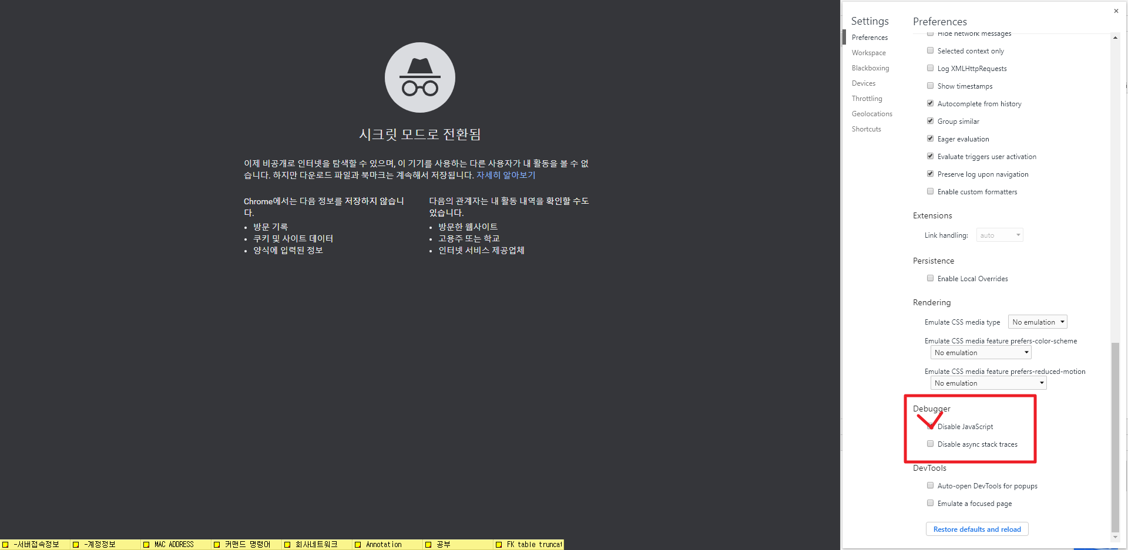Click scrollbar down arrow in Preferences
Image resolution: width=1128 pixels, height=550 pixels.
pos(1115,537)
